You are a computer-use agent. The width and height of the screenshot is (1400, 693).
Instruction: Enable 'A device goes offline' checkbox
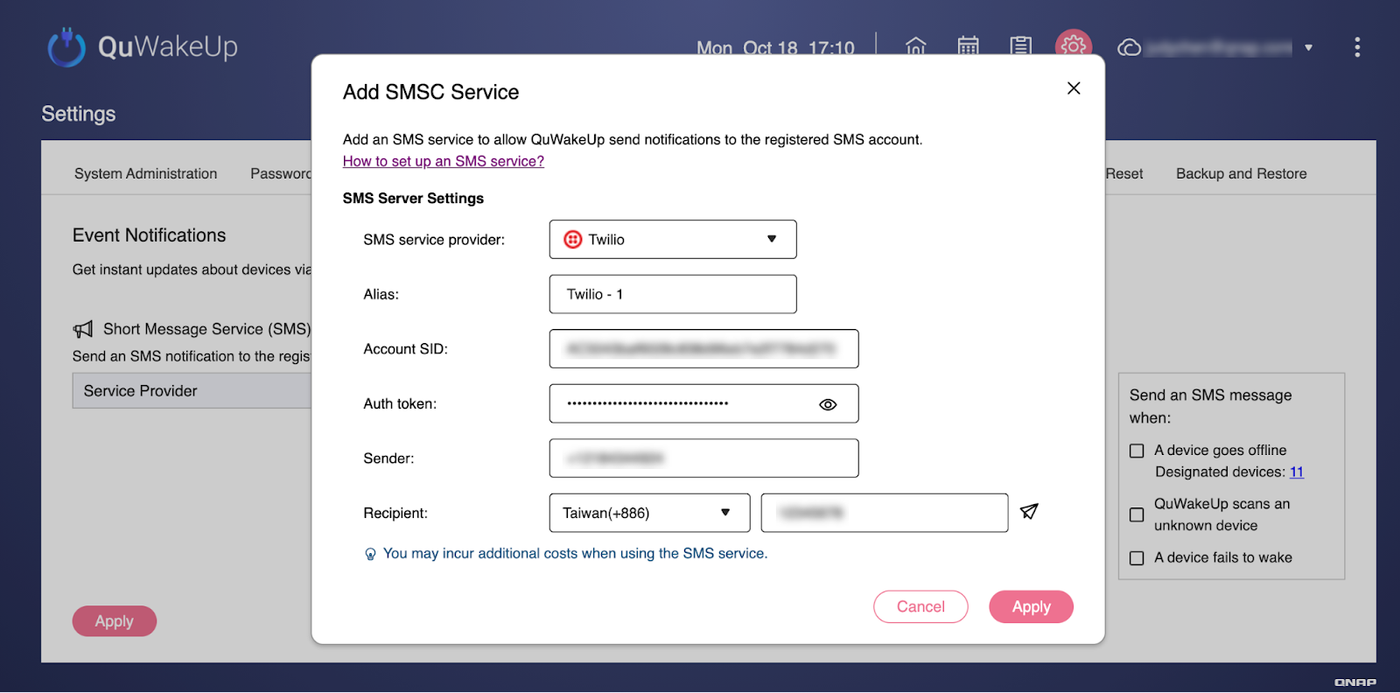coord(1137,451)
